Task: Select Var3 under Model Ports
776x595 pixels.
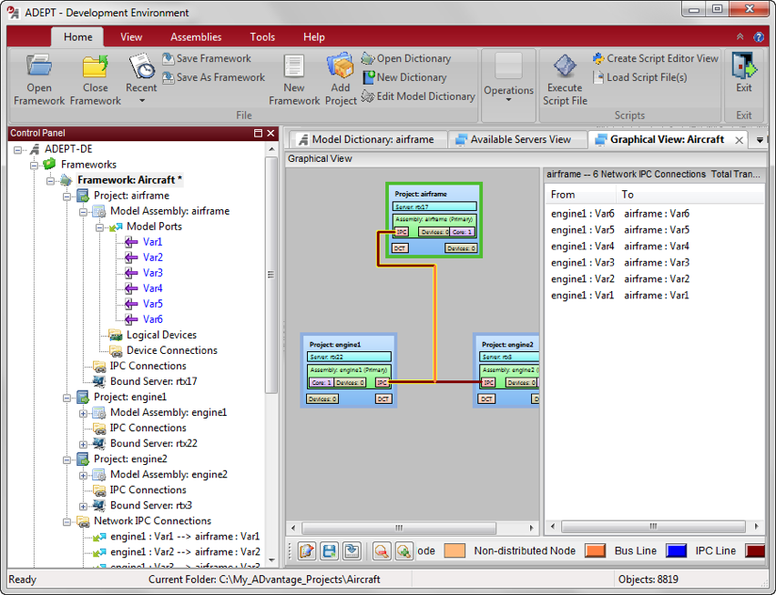Action: pyautogui.click(x=152, y=273)
